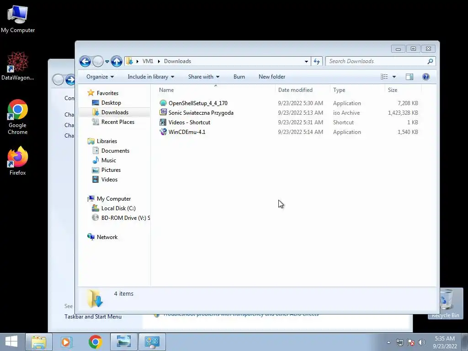
Task: Open the DataWagon desktop shortcut
Action: tap(18, 66)
